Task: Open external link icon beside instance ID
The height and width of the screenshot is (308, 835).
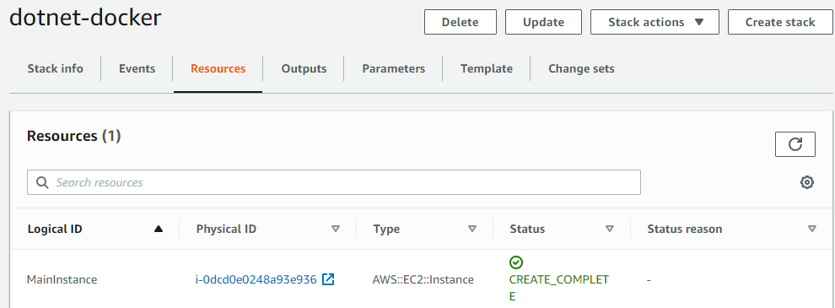Action: click(328, 279)
